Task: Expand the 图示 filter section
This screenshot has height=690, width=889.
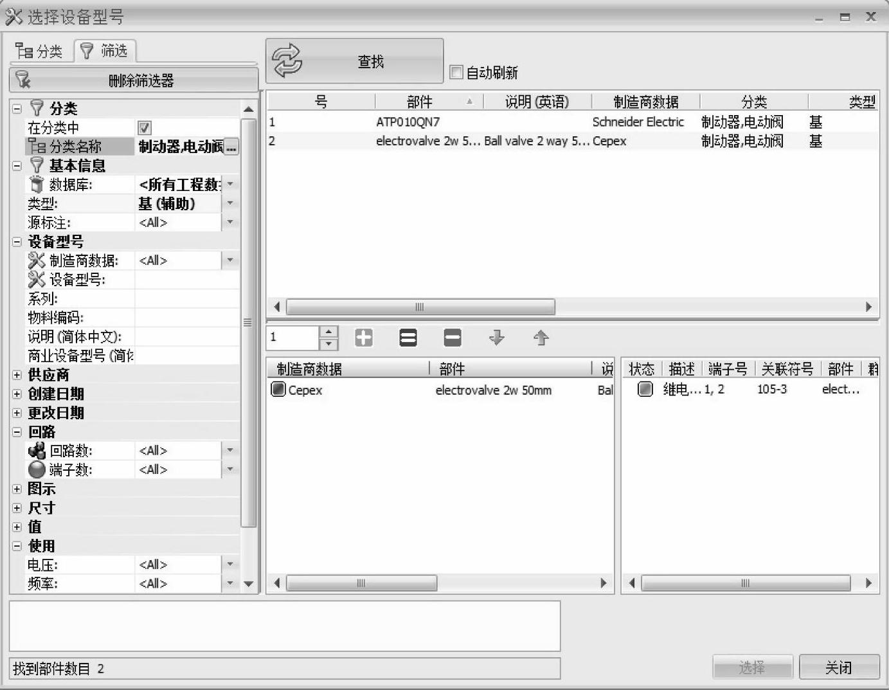Action: coord(17,489)
